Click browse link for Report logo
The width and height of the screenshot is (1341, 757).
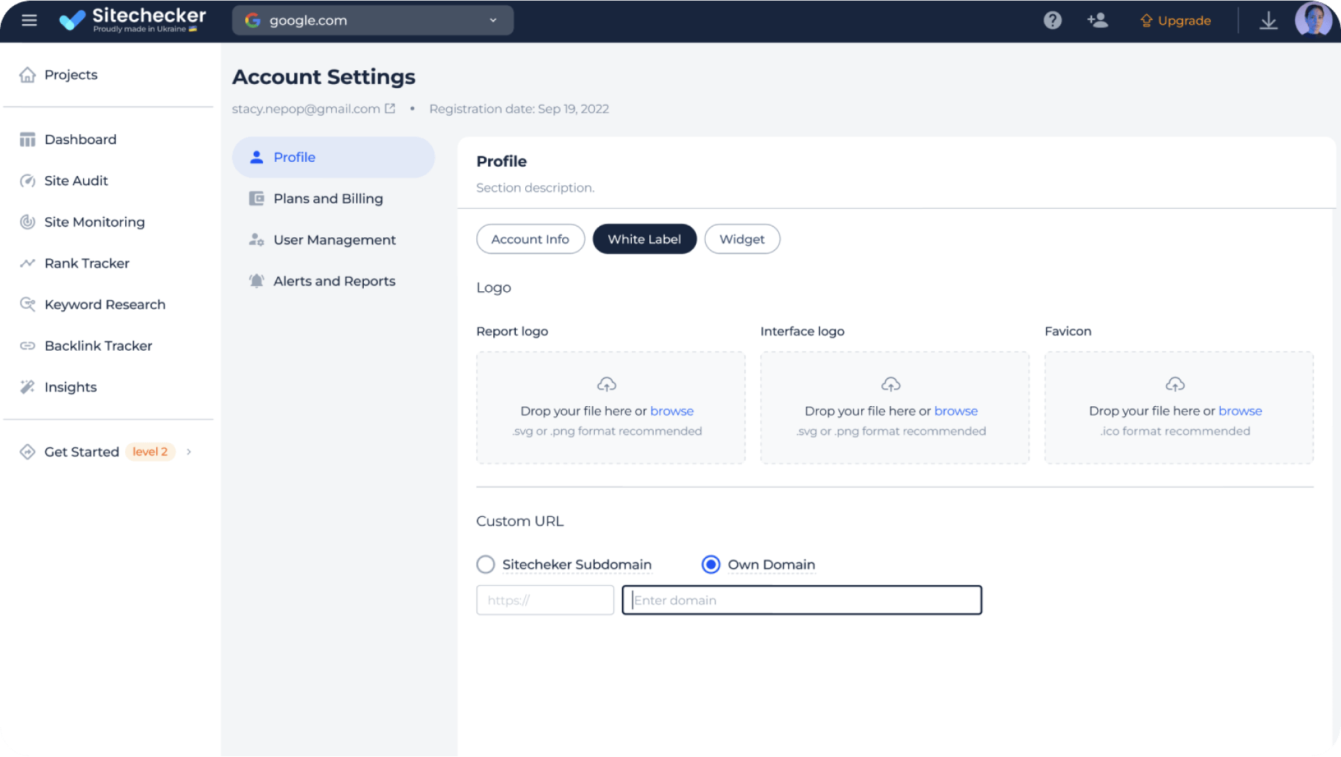[672, 410]
